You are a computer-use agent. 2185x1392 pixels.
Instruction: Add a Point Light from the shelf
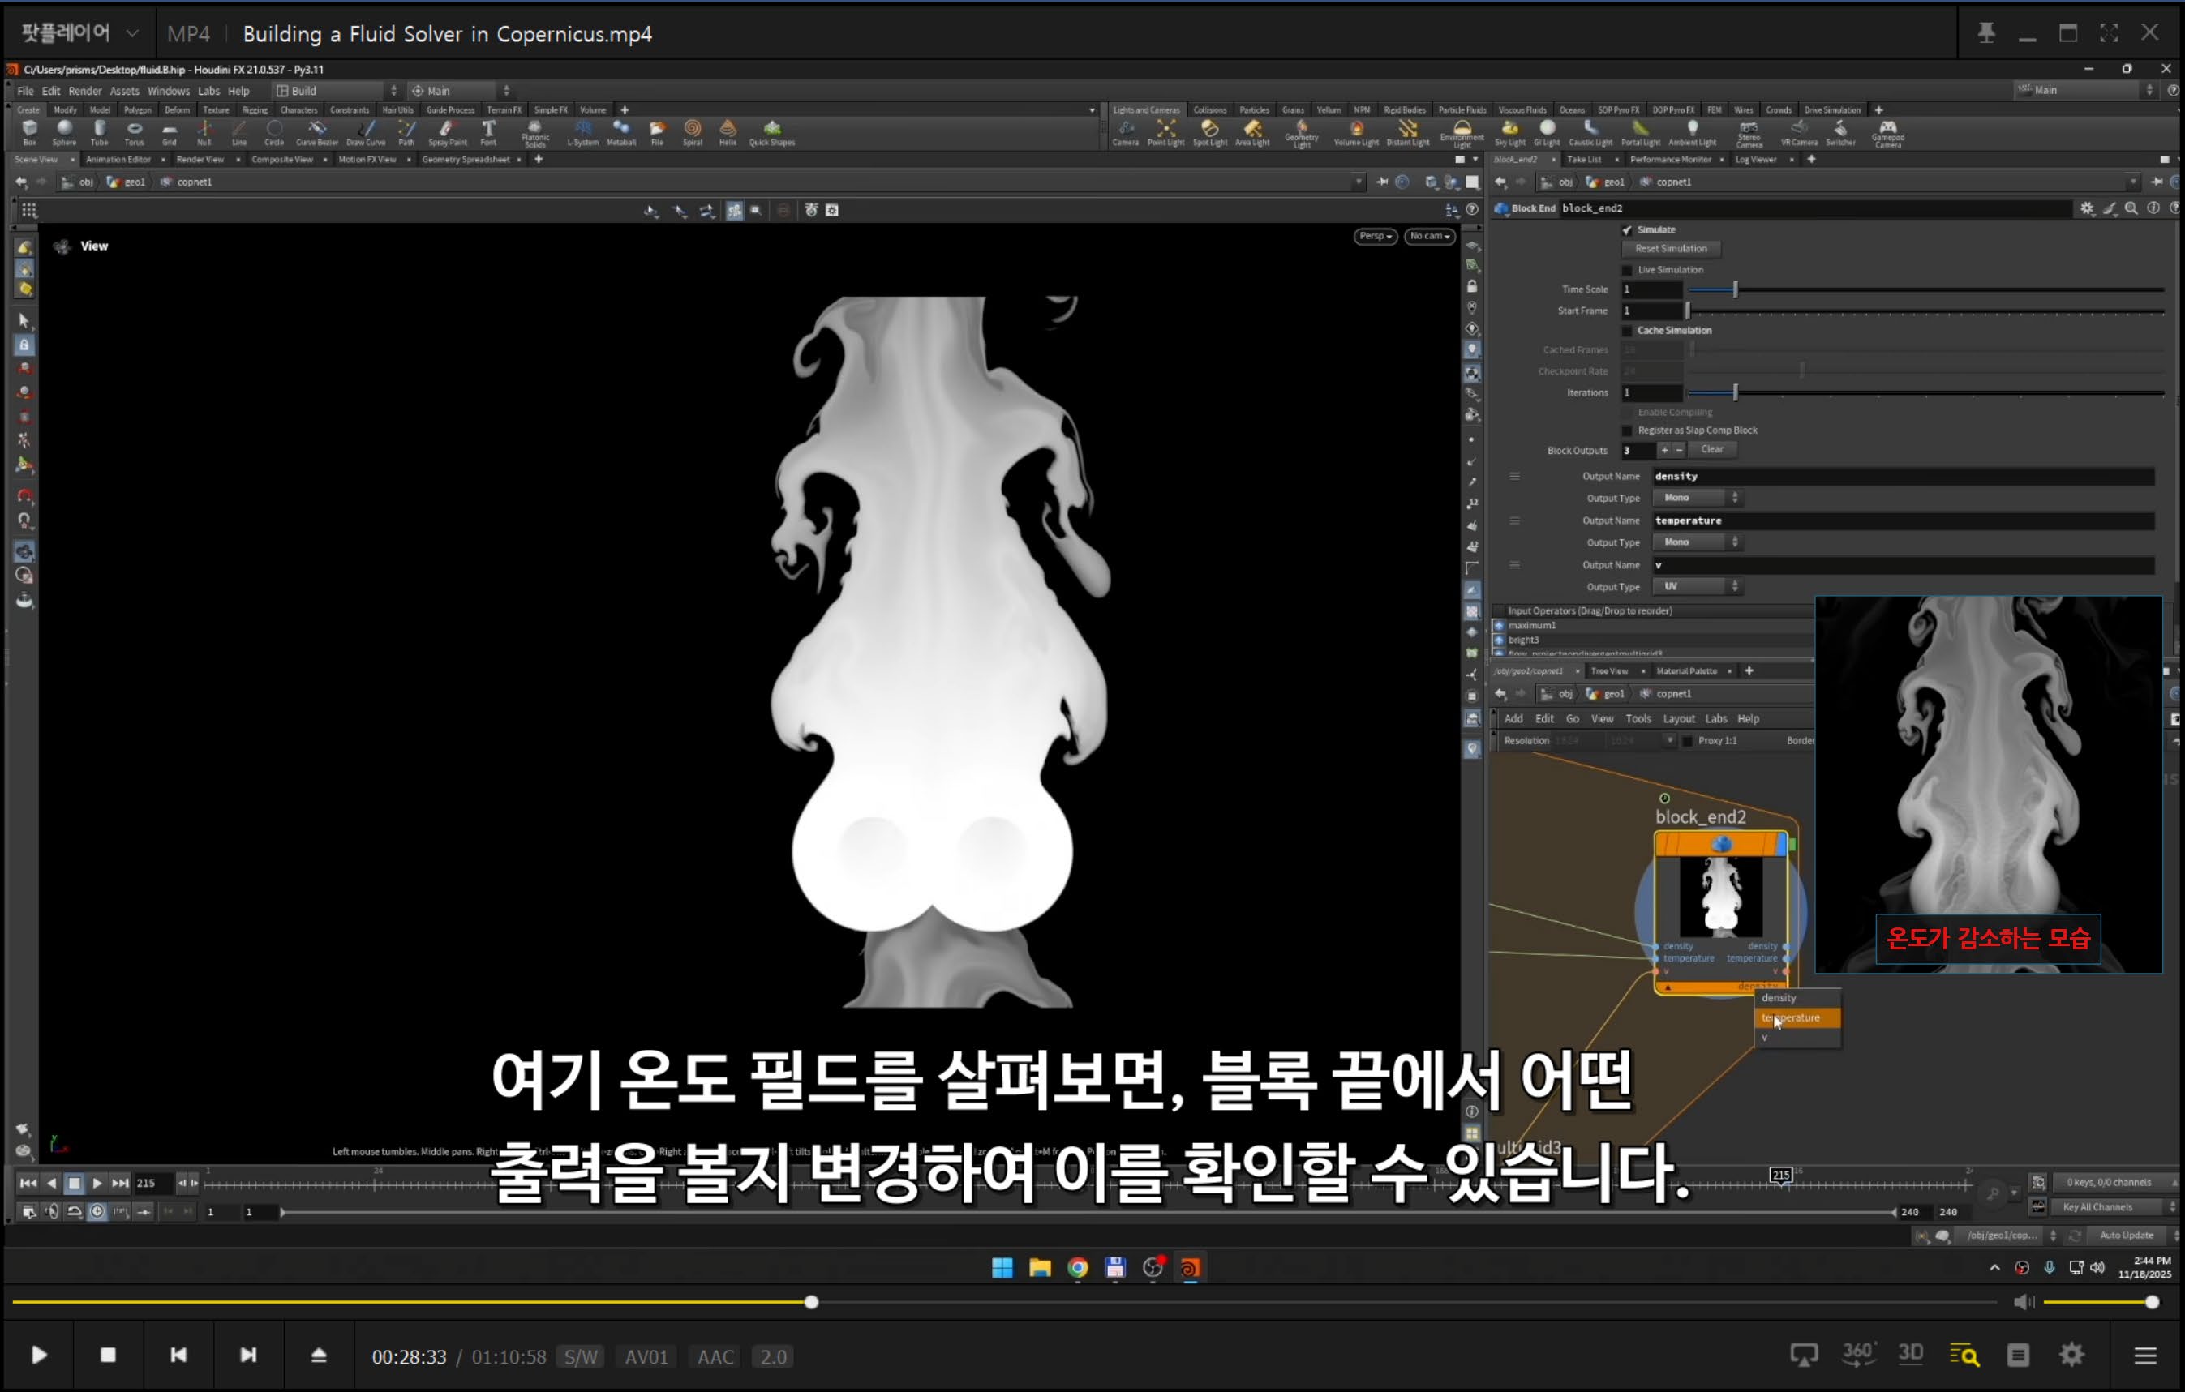click(1166, 132)
